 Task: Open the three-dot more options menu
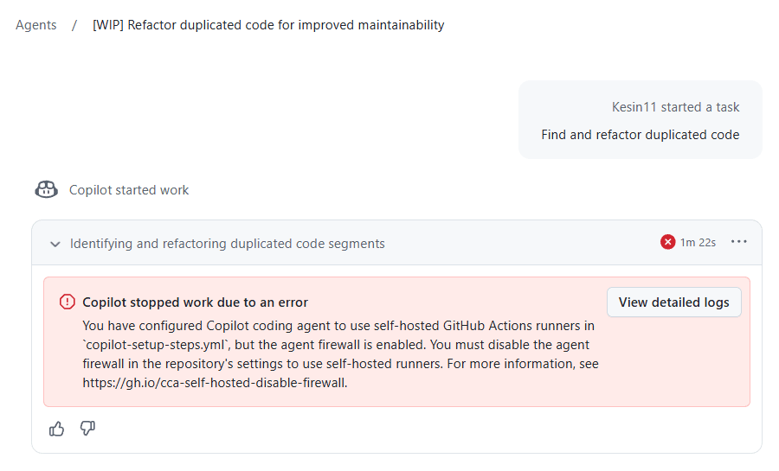point(738,242)
